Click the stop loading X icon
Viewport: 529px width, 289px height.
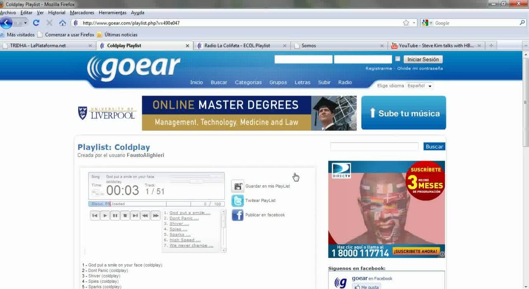pos(49,23)
